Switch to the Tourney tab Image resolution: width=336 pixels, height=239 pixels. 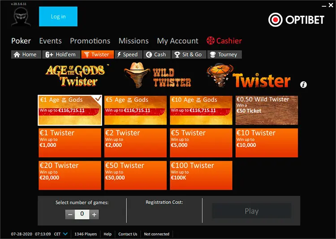click(x=224, y=55)
